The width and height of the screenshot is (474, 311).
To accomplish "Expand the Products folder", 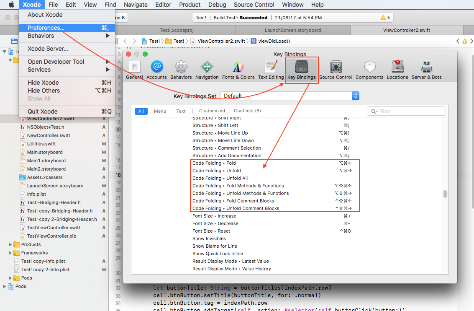I will (10, 244).
